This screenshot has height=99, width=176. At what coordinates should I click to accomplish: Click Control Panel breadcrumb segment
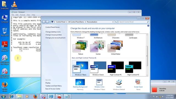tap(61, 22)
